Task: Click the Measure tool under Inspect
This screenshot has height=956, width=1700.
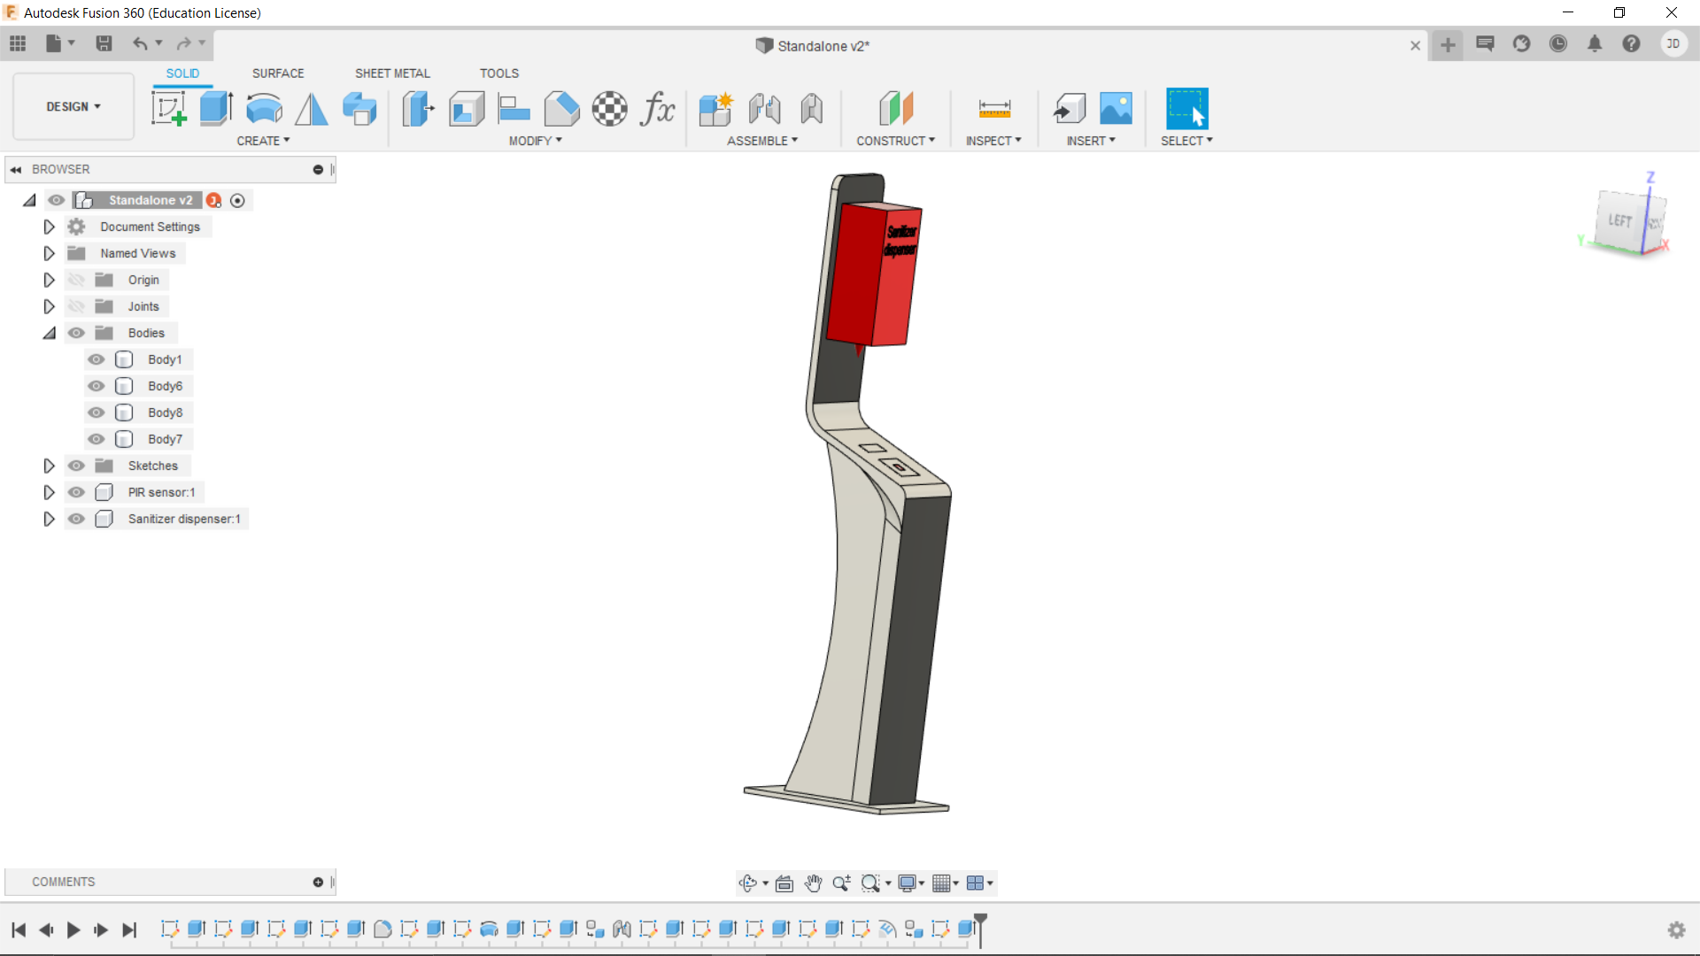Action: 994,109
